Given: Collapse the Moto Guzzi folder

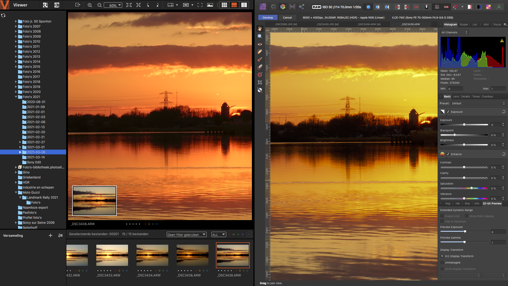Looking at the screenshot, I should click(16, 193).
